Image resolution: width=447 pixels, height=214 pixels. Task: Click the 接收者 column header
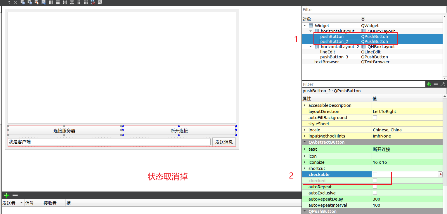(54, 203)
